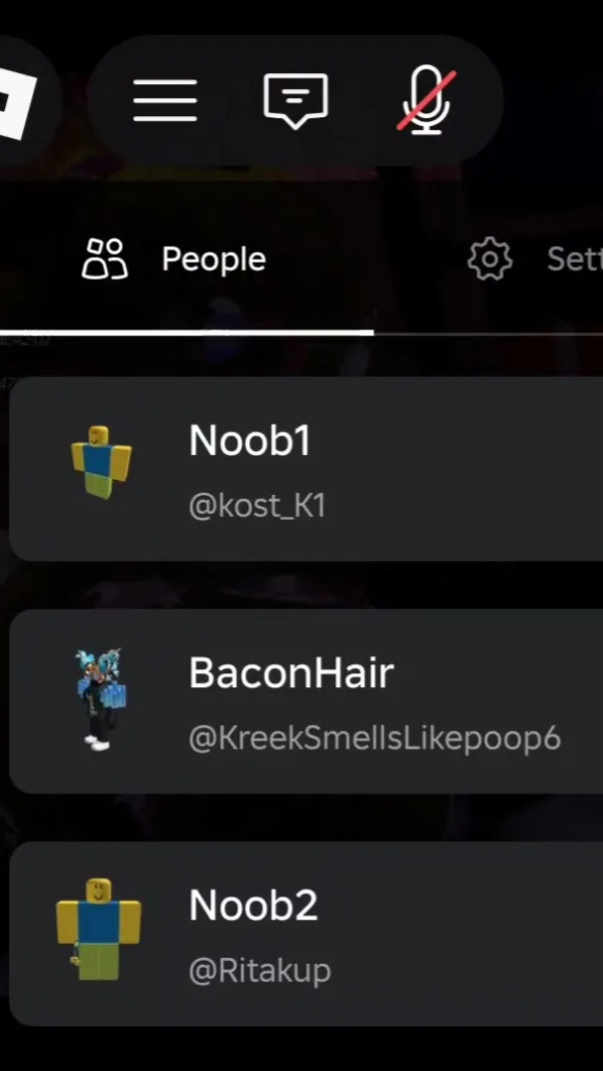Screen dimensions: 603x1071
Task: Select Noob2's avatar thumbnail
Action: coord(98,929)
